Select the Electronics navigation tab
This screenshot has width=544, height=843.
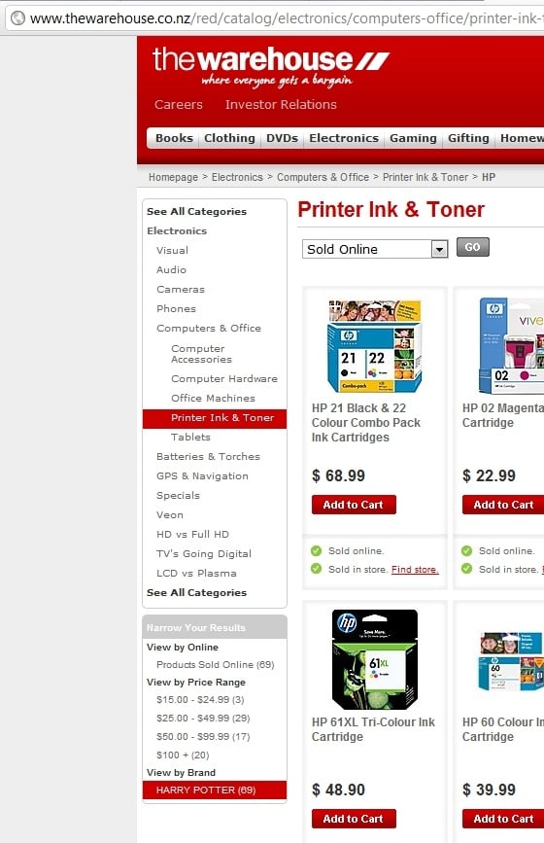tap(344, 138)
